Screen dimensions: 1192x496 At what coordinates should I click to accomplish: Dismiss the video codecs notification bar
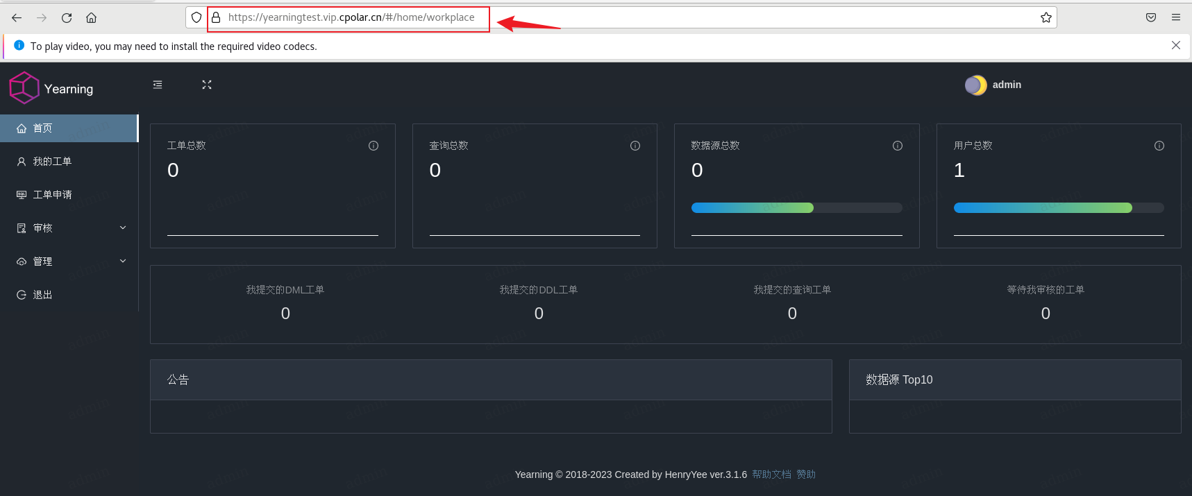click(x=1176, y=45)
